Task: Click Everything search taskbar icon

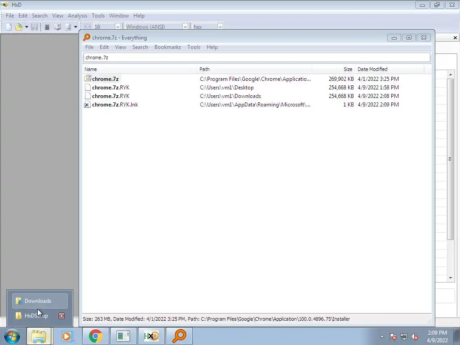Action: coord(179,336)
